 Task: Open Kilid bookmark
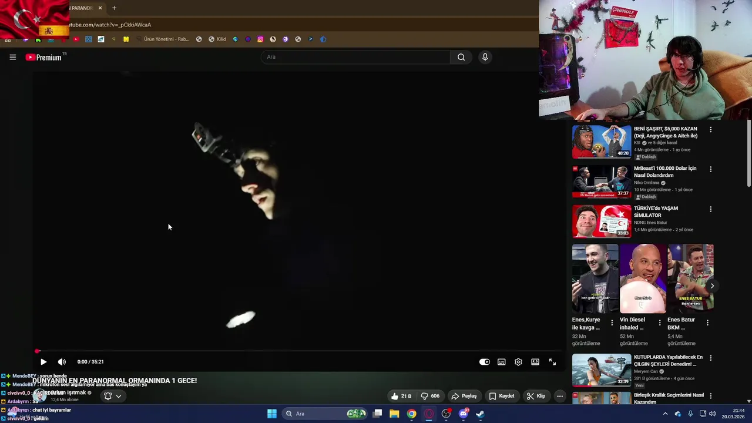point(217,39)
